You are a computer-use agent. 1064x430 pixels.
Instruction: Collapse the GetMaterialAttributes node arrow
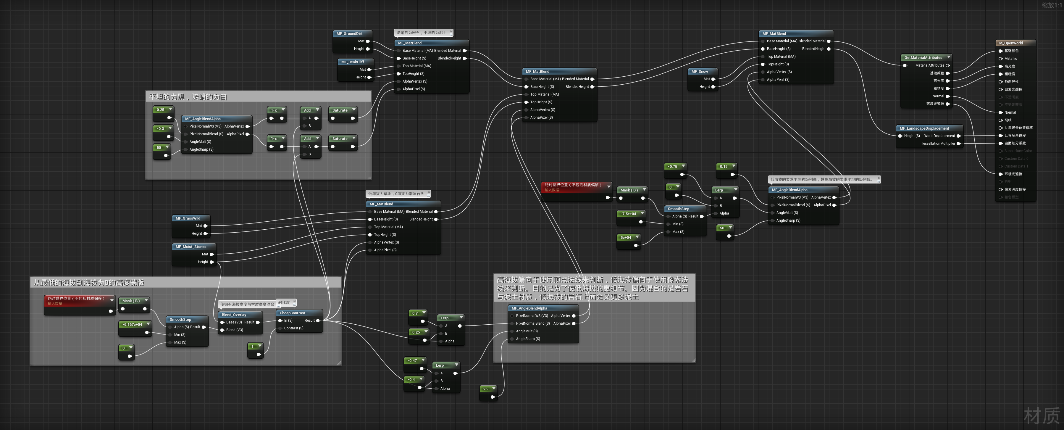(x=949, y=57)
